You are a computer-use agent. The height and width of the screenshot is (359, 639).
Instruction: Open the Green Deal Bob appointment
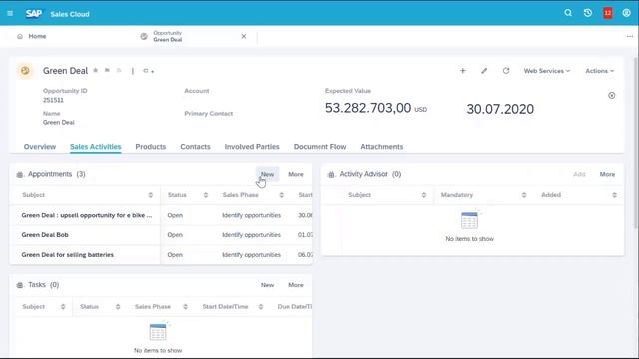45,235
